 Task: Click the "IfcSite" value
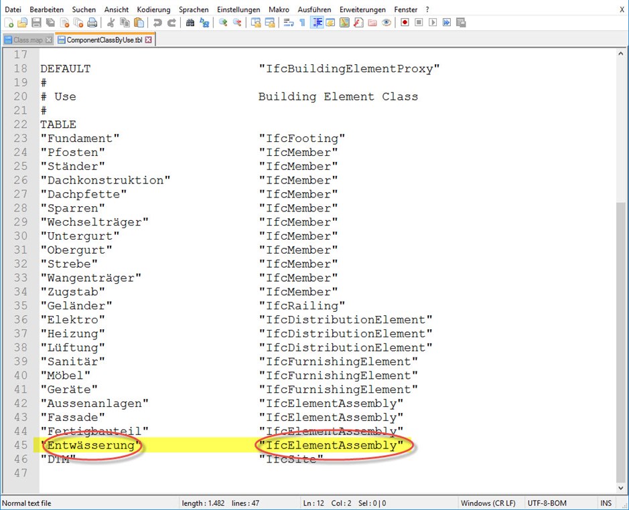point(291,459)
